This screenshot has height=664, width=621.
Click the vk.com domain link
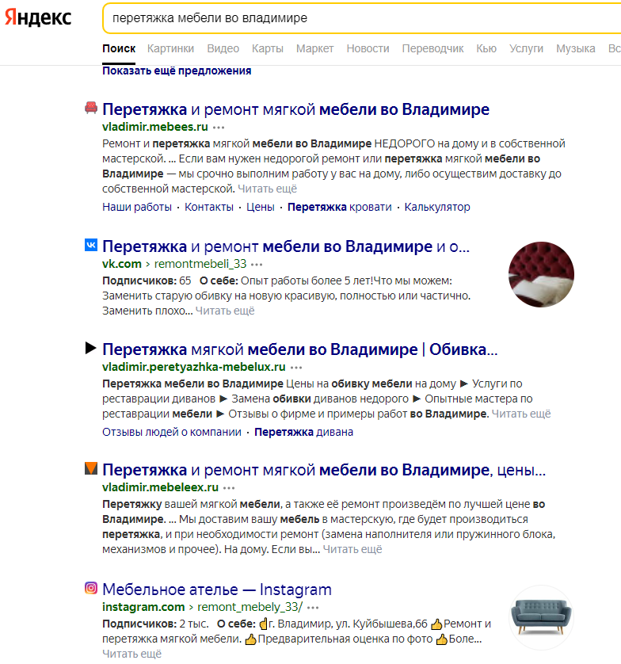[x=122, y=264]
